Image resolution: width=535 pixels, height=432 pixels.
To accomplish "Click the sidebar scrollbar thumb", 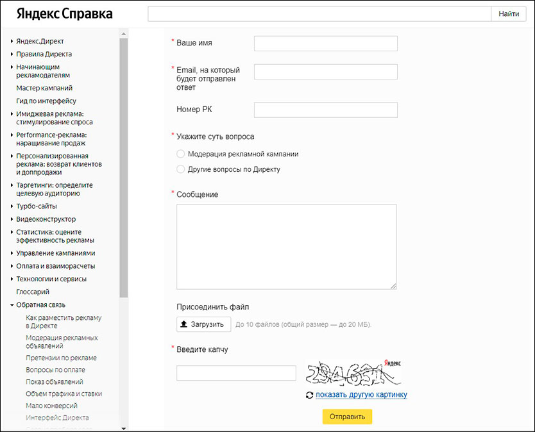I will (124, 168).
